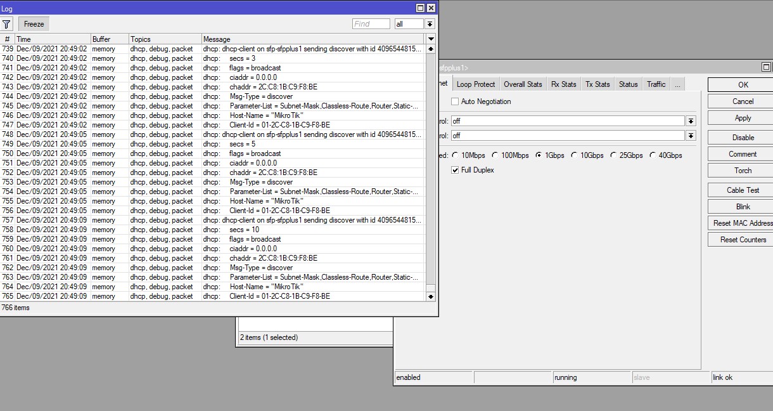Click the '766 items' Log status text

tap(16, 308)
